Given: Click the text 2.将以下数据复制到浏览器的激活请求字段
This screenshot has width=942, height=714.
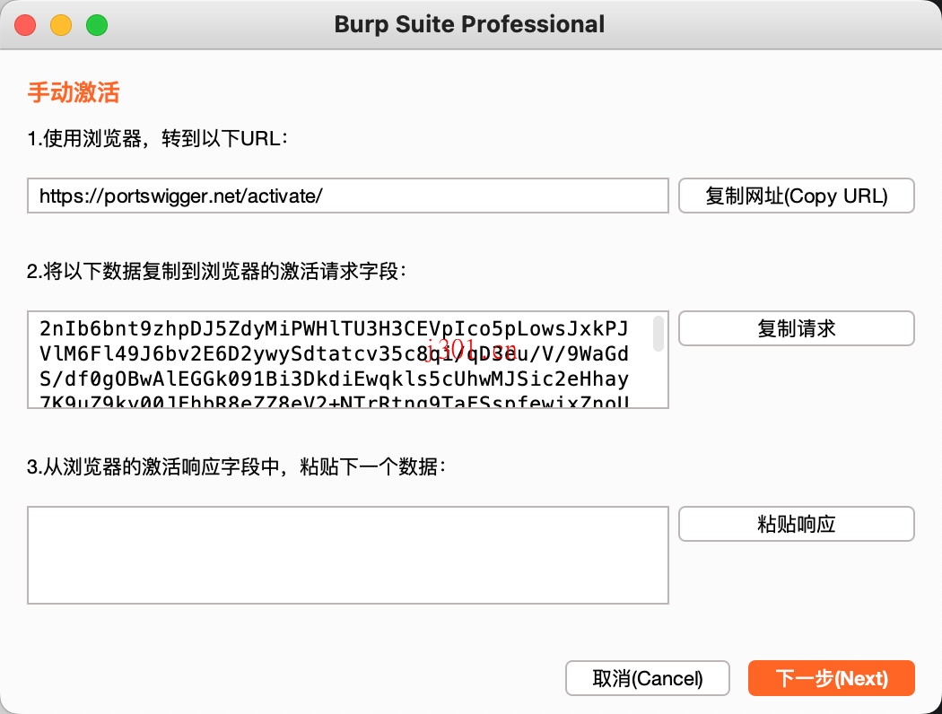Looking at the screenshot, I should click(217, 272).
